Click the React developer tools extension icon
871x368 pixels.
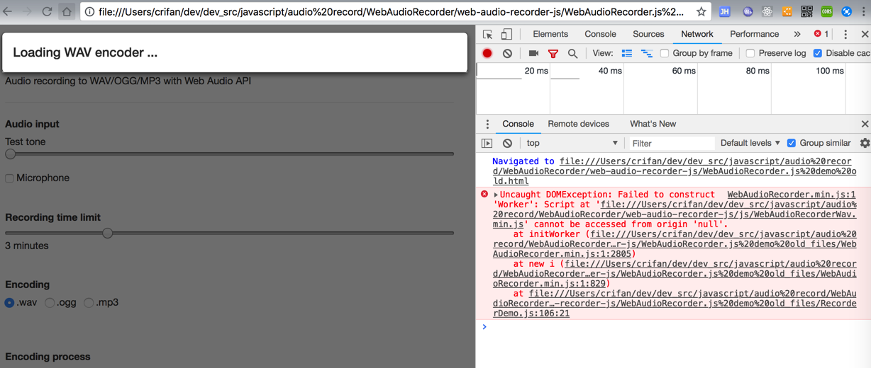[767, 11]
